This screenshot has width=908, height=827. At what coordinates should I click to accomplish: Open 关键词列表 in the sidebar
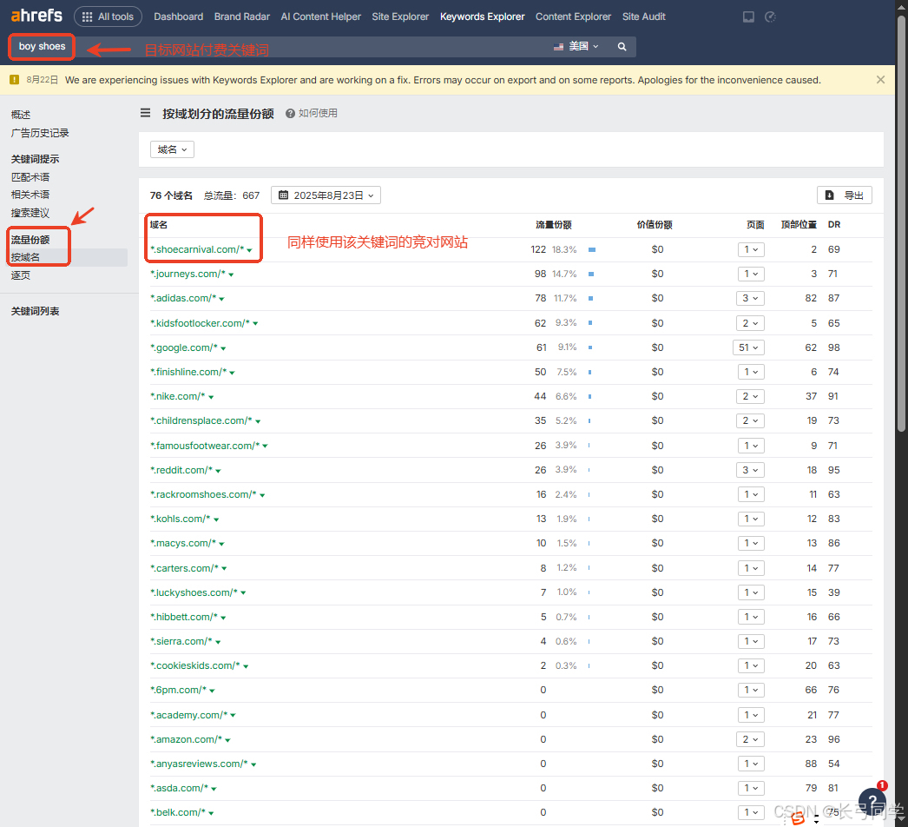[x=36, y=311]
